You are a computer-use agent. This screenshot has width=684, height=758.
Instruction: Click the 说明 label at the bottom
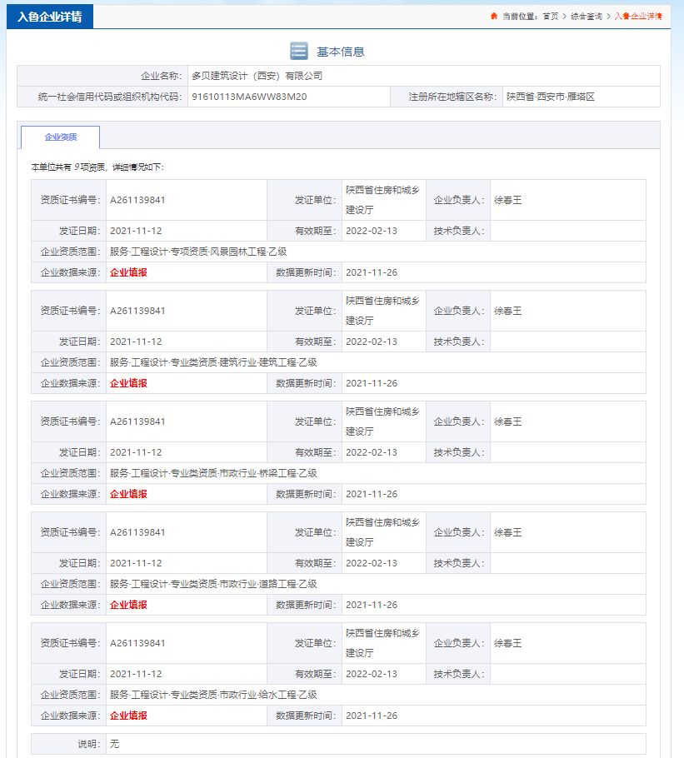click(x=88, y=744)
